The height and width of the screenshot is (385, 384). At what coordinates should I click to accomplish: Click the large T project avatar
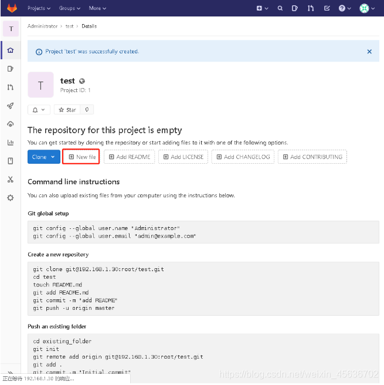point(40,85)
